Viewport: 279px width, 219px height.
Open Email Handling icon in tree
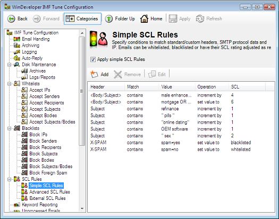(x=17, y=39)
